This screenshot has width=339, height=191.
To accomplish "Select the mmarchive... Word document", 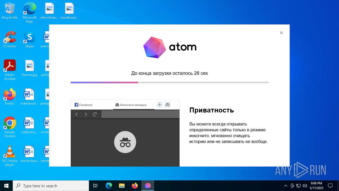I will pyautogui.click(x=29, y=154).
